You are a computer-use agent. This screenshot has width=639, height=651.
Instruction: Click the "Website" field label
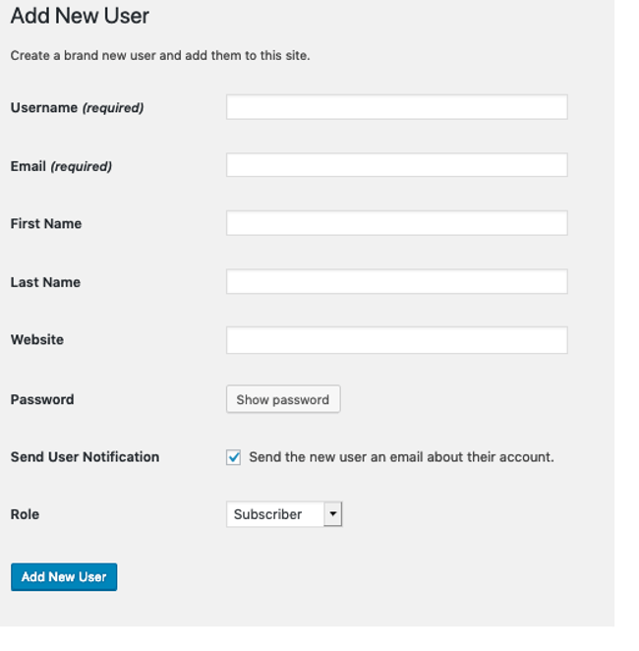click(x=37, y=340)
